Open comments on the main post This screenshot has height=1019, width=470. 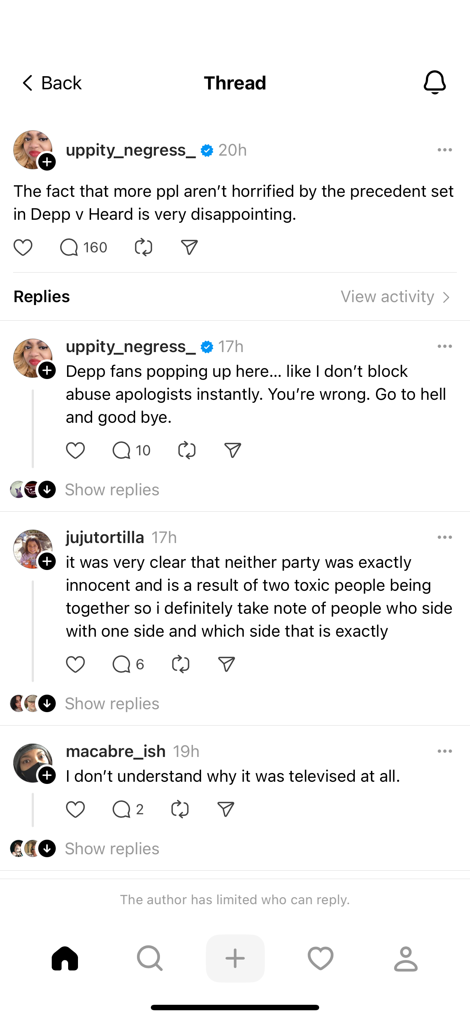[69, 247]
